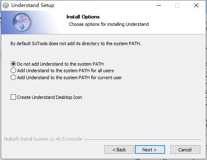
Task: Click the 'By default SciTools' description sentence
Action: [76, 43]
